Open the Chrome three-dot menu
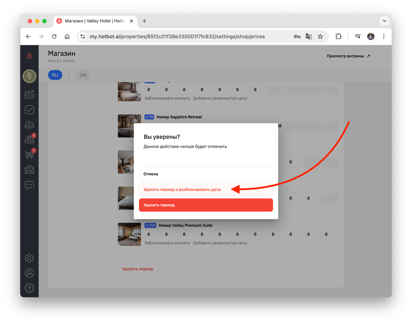 pyautogui.click(x=384, y=37)
